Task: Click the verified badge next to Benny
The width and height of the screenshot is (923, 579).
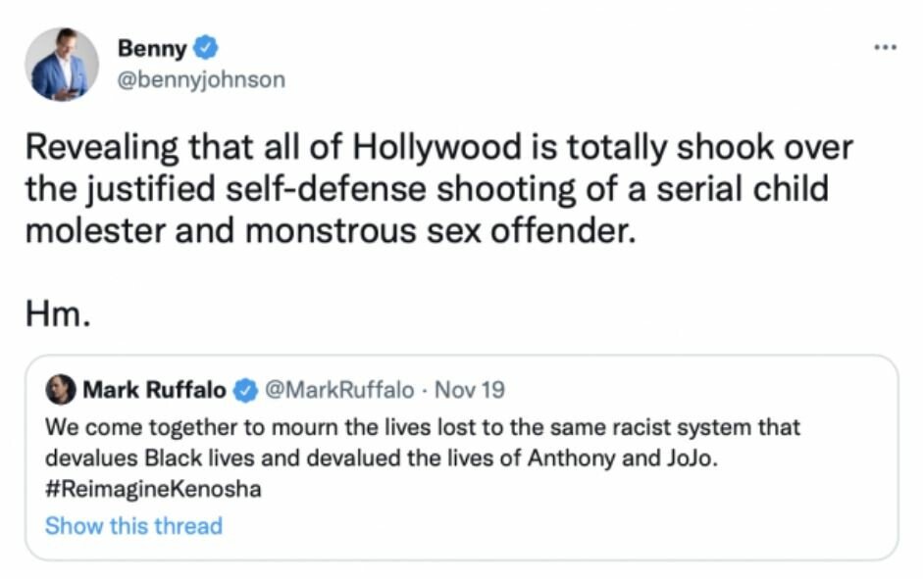Action: [205, 47]
